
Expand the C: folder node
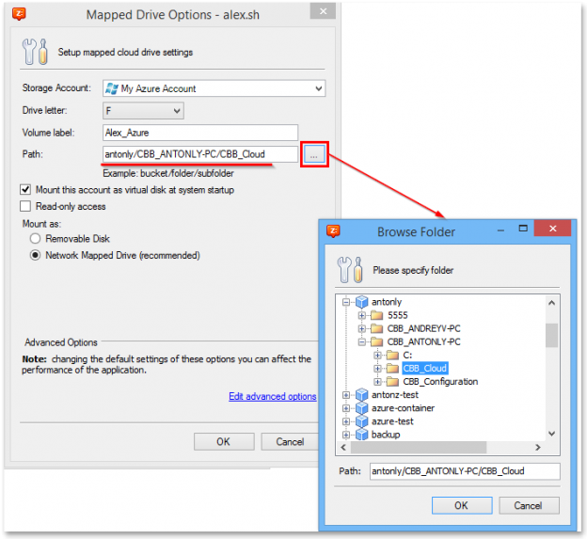[377, 355]
